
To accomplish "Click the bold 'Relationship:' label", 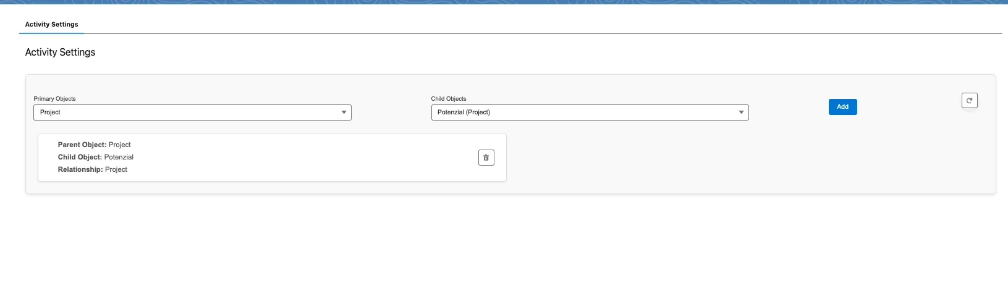I will [80, 169].
